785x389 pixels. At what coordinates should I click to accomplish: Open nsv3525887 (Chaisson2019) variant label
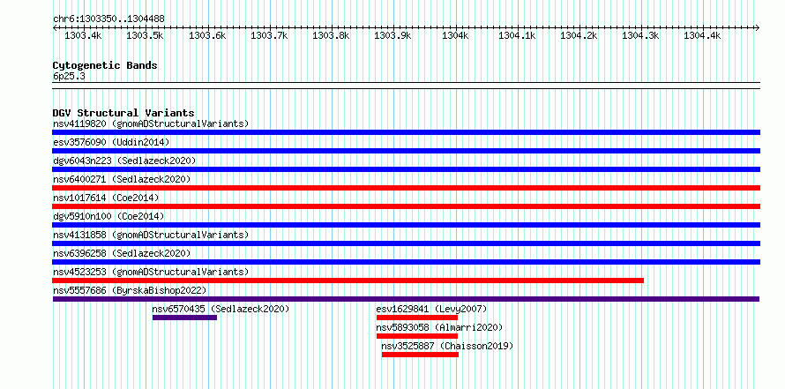(x=447, y=346)
